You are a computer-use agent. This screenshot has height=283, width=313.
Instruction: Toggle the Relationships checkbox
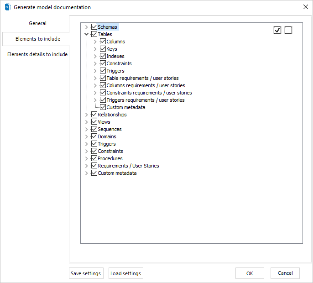94,115
